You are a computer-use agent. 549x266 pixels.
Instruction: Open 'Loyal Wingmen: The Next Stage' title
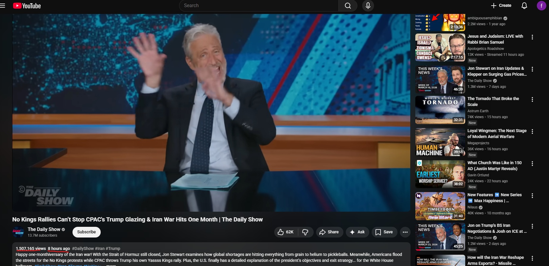(497, 134)
